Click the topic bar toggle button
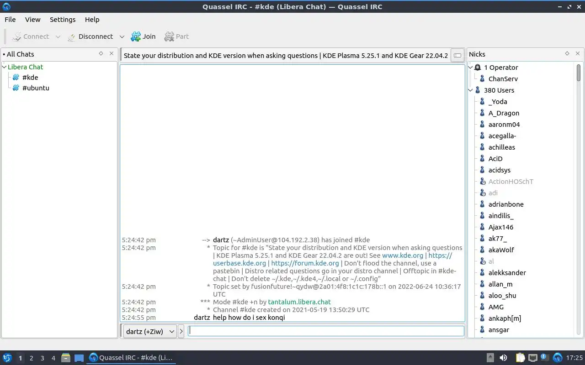This screenshot has height=365, width=585. 457,56
